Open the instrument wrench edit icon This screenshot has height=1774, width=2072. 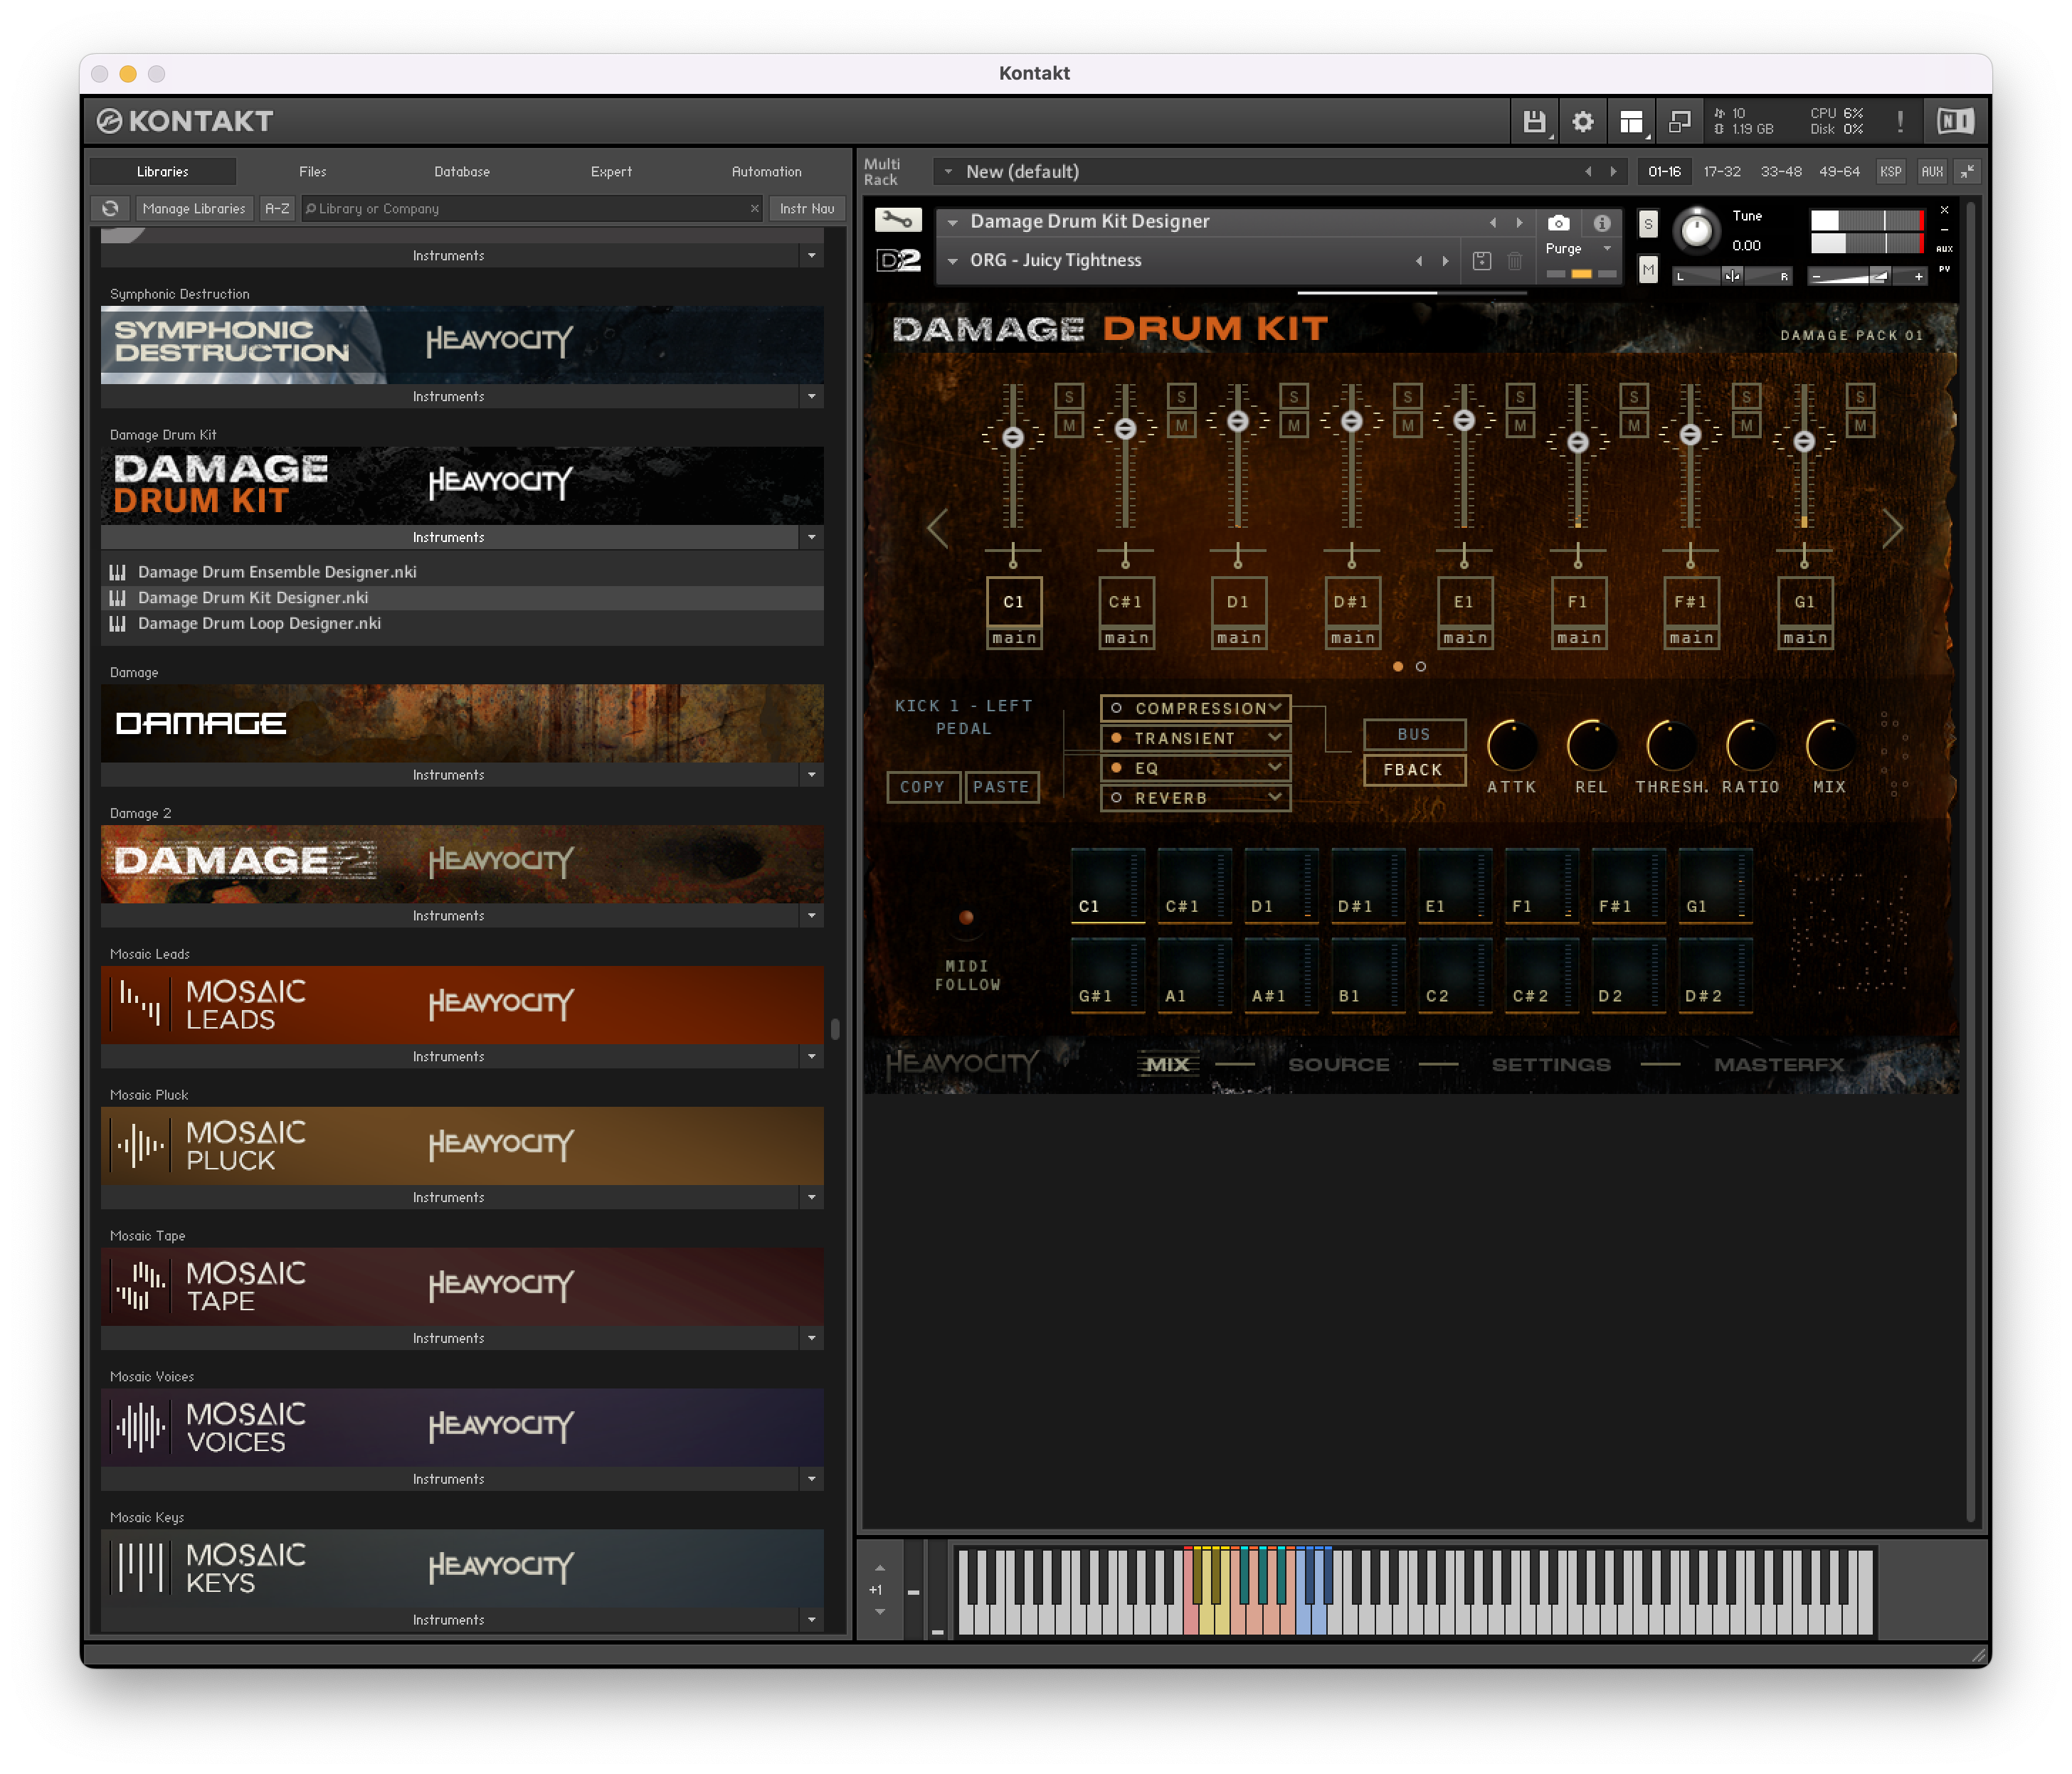(897, 220)
